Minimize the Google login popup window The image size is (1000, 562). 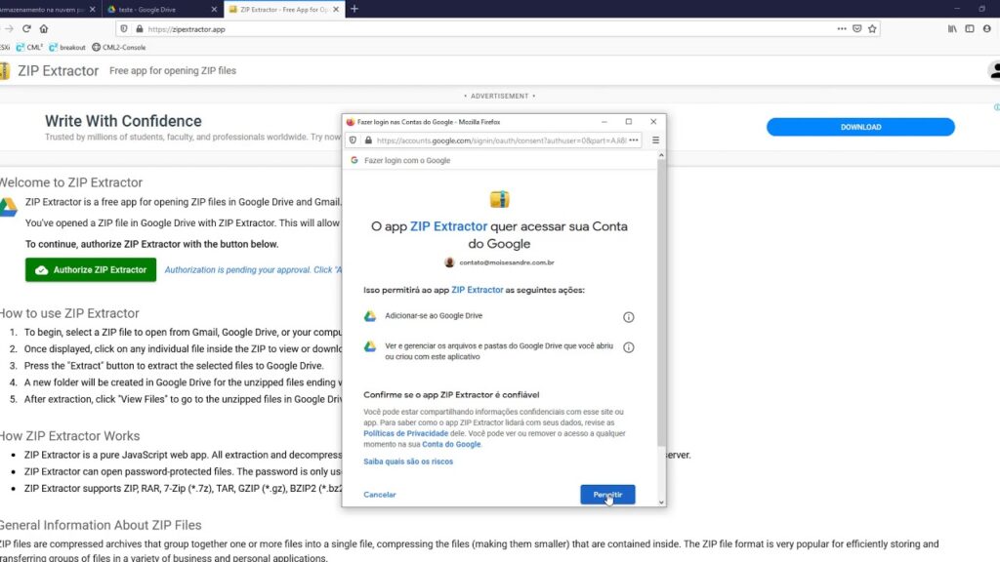click(x=604, y=122)
